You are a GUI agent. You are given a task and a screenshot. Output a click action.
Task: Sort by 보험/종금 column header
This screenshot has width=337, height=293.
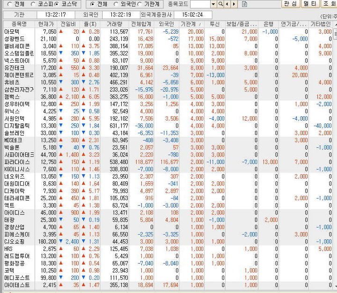pos(241,24)
